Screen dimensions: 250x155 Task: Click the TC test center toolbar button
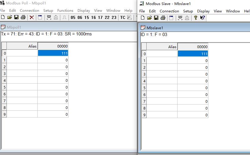[123, 17]
